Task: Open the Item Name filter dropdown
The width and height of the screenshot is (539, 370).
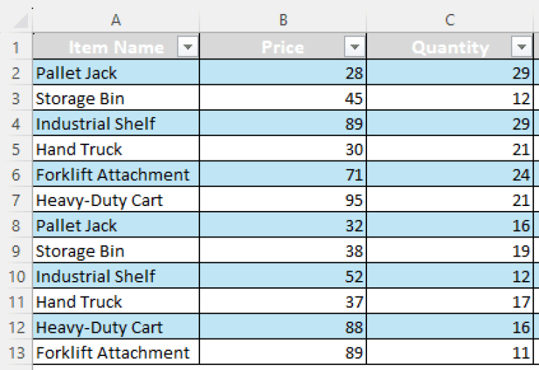Action: 187,46
